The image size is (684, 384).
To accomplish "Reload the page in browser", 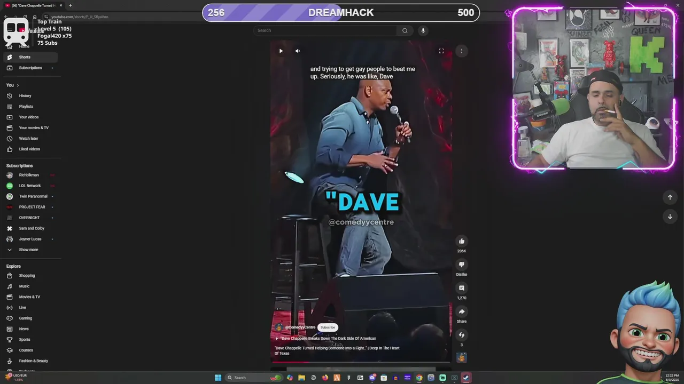I will [x=25, y=17].
